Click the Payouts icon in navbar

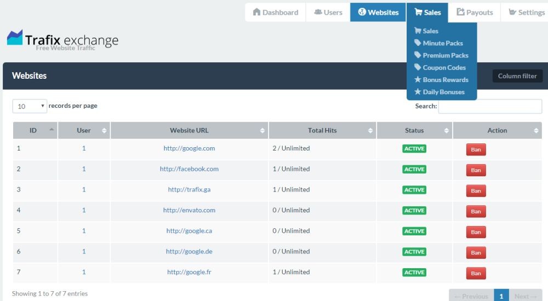[461, 12]
